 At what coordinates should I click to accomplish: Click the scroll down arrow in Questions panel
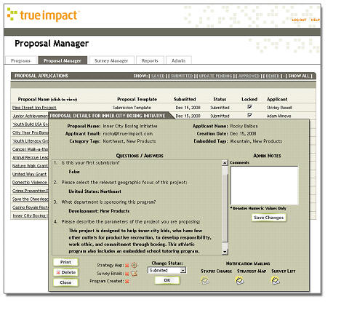[225, 252]
